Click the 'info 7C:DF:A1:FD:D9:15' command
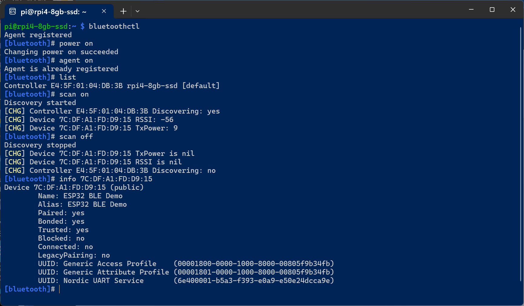The height and width of the screenshot is (306, 524). [106, 179]
